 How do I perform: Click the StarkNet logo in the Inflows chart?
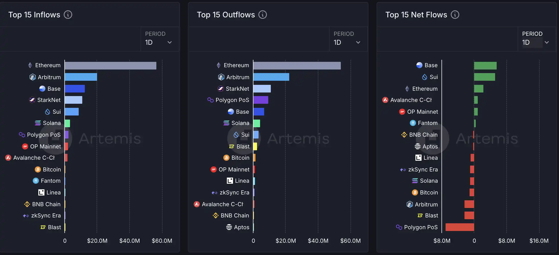coord(32,100)
